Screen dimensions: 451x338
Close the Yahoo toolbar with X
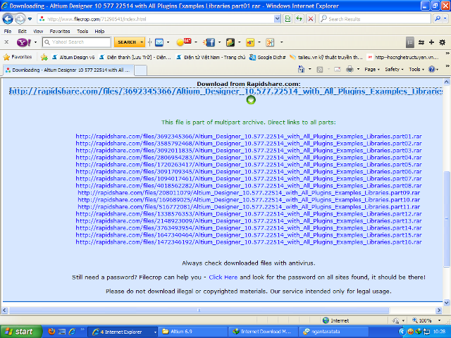(x=6, y=42)
